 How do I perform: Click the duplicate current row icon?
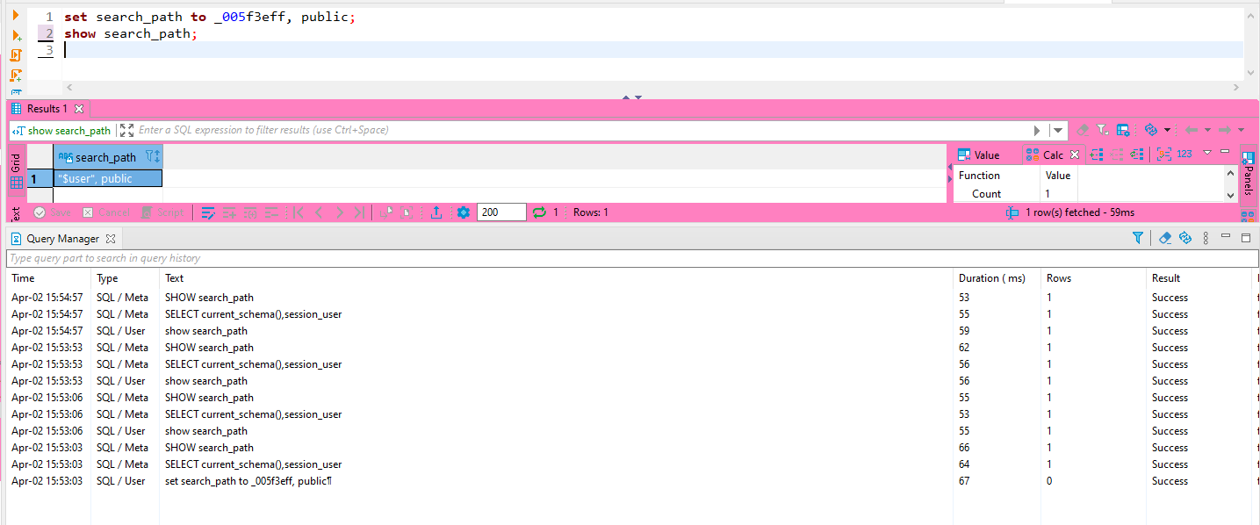[x=250, y=212]
